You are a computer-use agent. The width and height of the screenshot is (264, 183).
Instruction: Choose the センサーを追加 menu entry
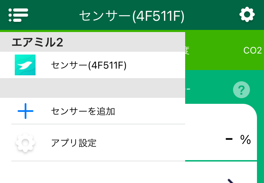point(83,111)
